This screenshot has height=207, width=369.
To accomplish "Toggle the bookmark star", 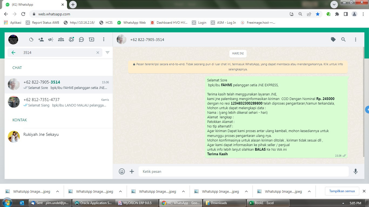I will pyautogui.click(x=318, y=14).
